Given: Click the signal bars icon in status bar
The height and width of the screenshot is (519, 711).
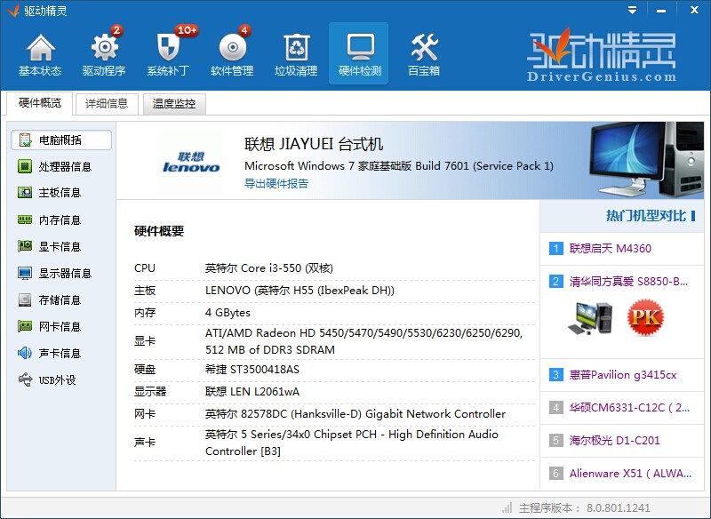Looking at the screenshot, I should point(507,507).
